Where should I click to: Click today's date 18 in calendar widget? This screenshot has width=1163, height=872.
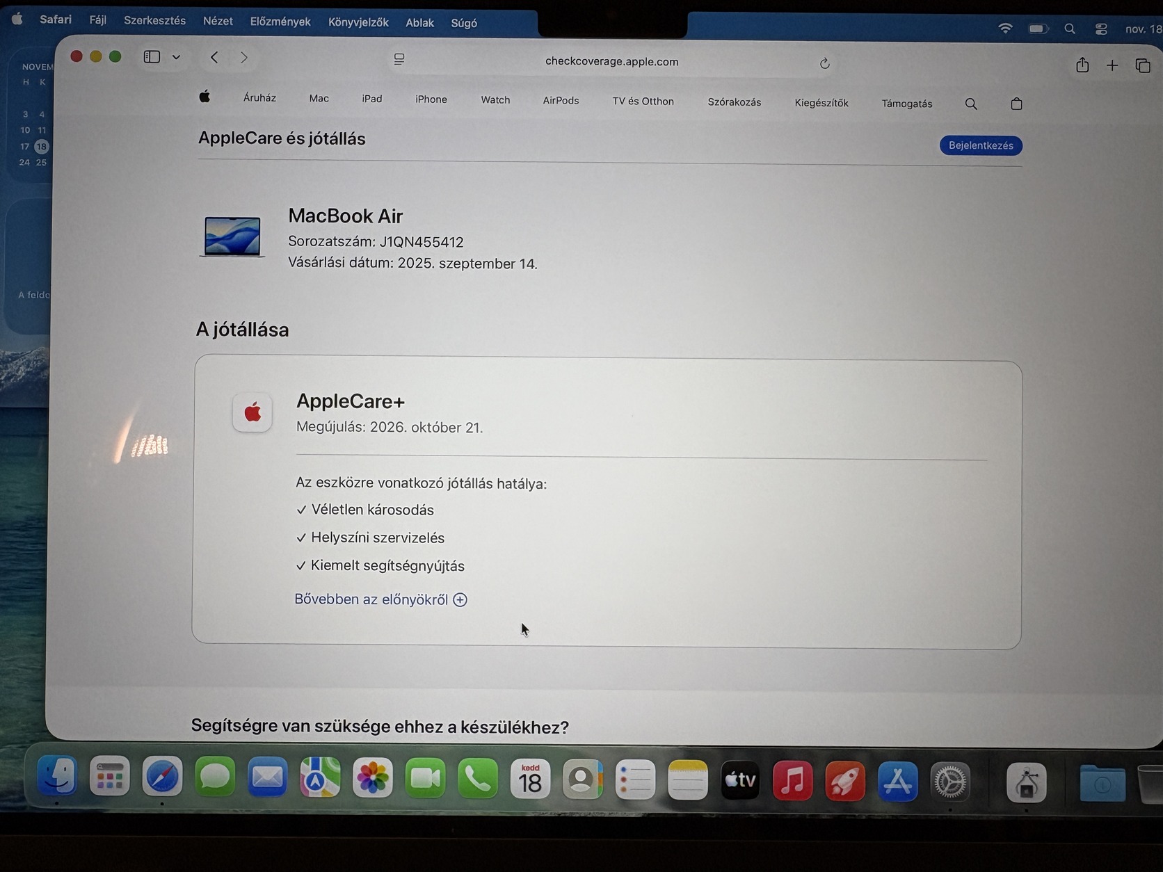coord(42,146)
